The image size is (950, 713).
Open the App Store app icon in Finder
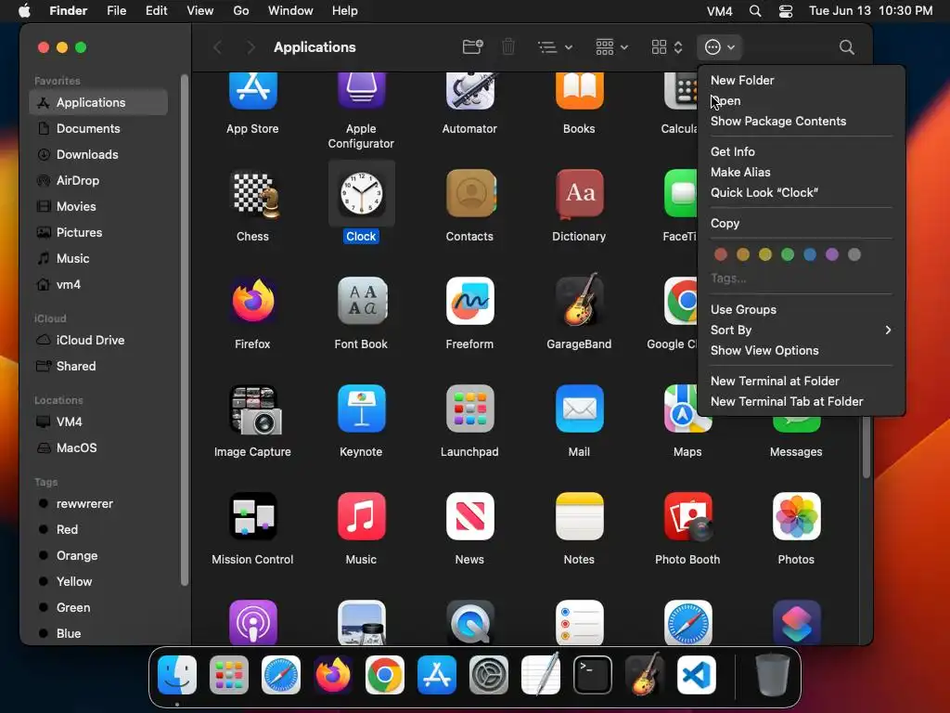pos(252,91)
